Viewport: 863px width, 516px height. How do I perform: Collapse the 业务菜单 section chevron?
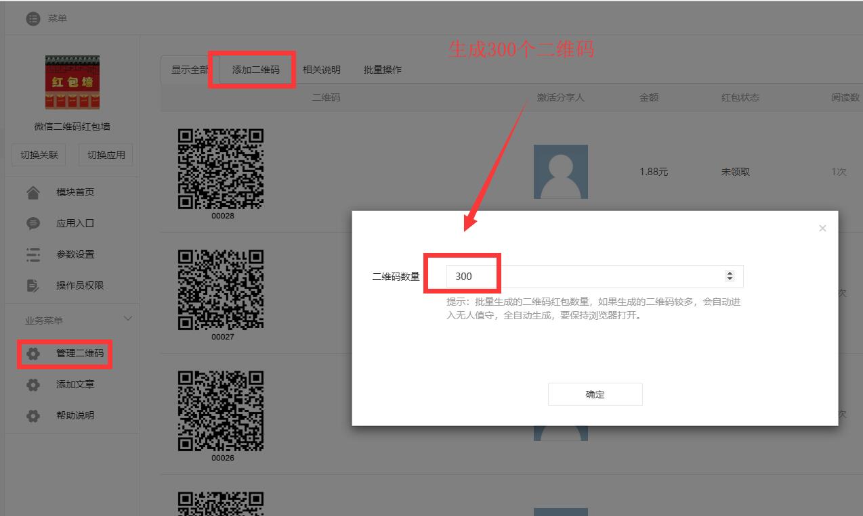point(127,319)
